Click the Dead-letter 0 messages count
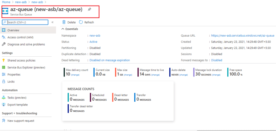Screen dimensions: 276x131 [x=122, y=100]
